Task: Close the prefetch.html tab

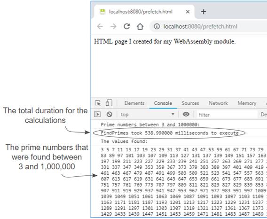Action: (x=188, y=12)
